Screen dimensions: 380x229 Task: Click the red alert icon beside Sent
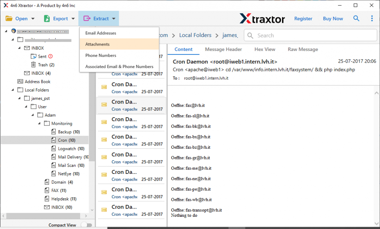point(50,56)
